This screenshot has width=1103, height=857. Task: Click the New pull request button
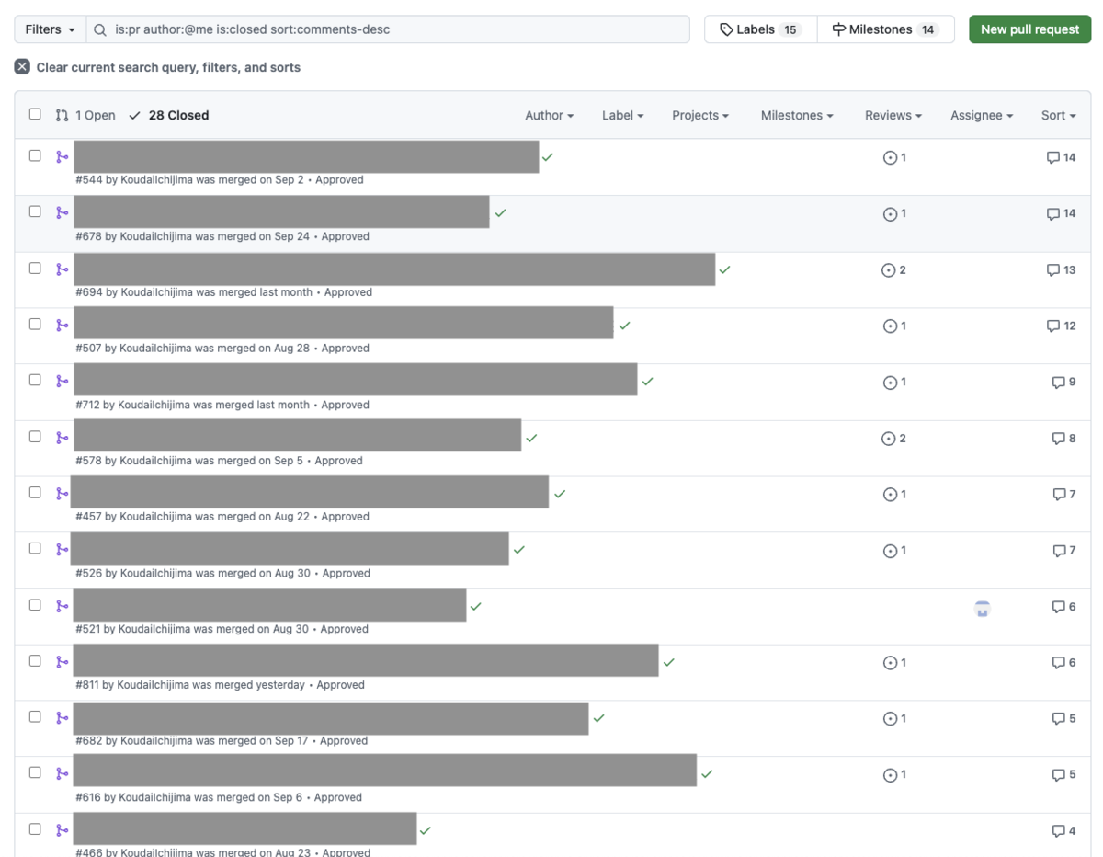1029,29
